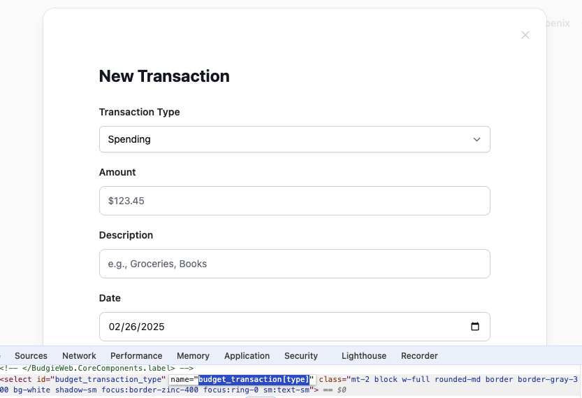Switch to the Sources tab

point(31,355)
